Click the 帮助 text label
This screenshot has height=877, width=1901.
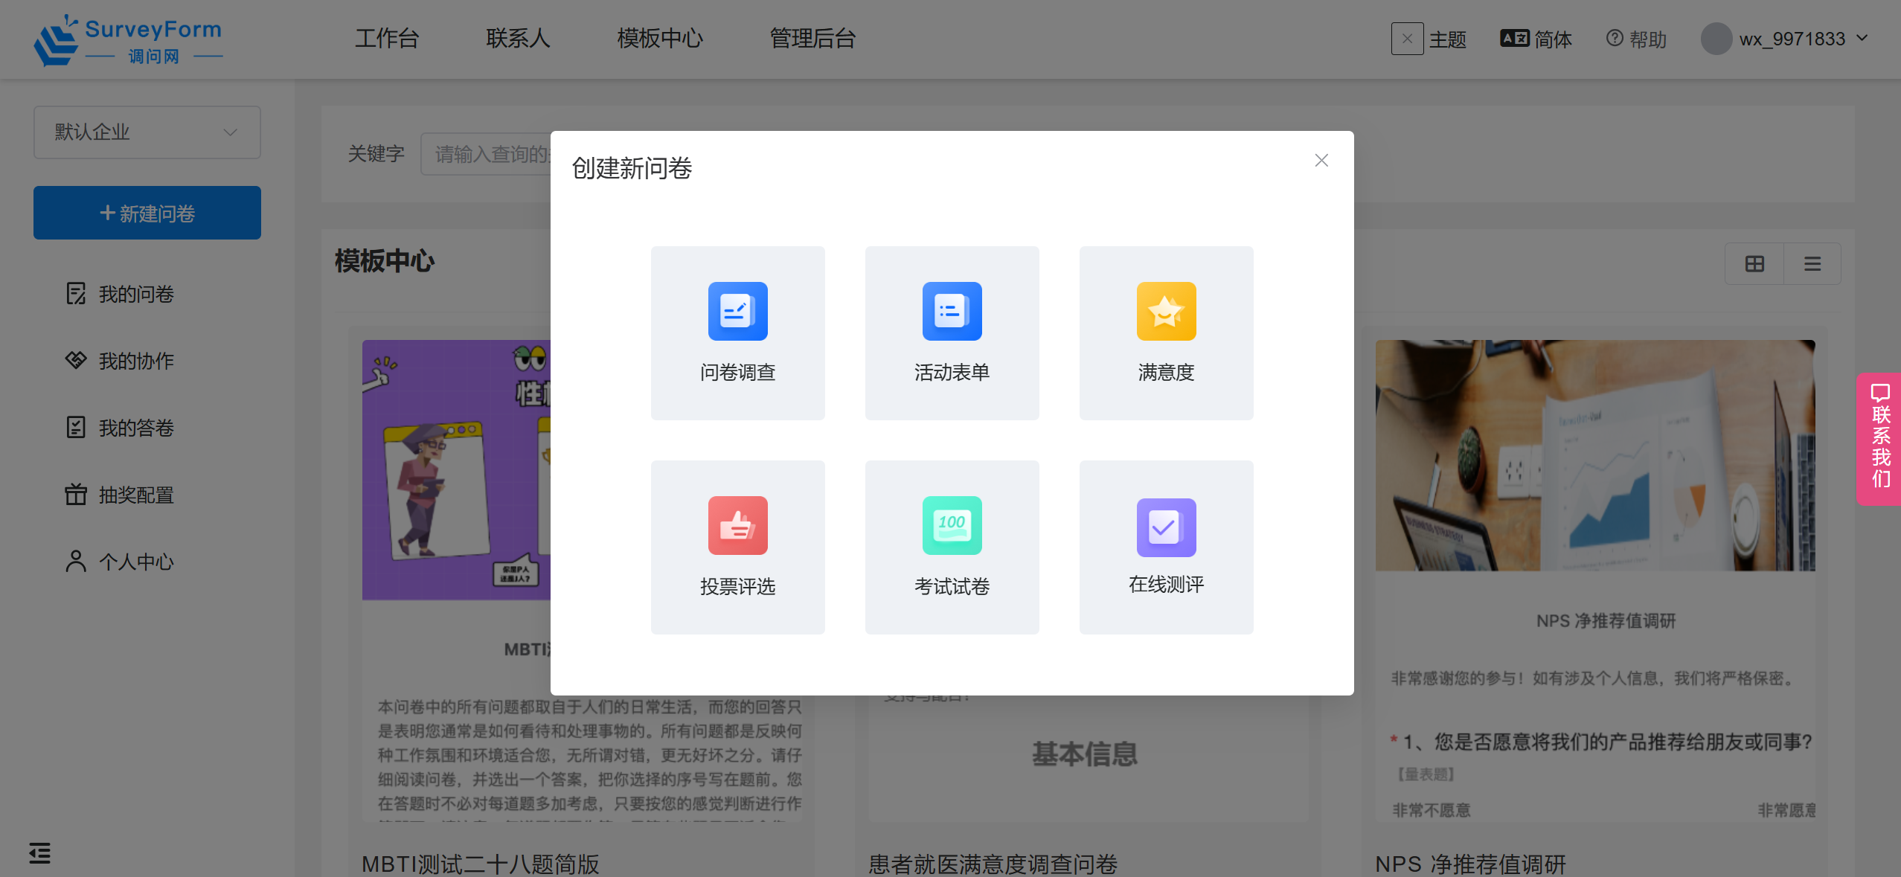[1648, 39]
